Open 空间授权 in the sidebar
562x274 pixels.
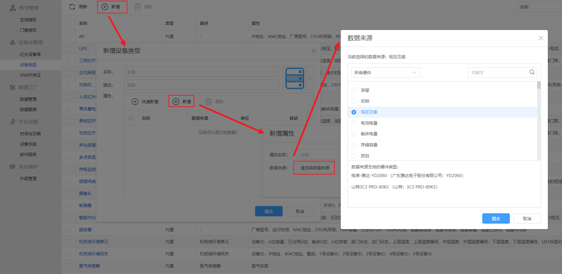click(x=28, y=20)
